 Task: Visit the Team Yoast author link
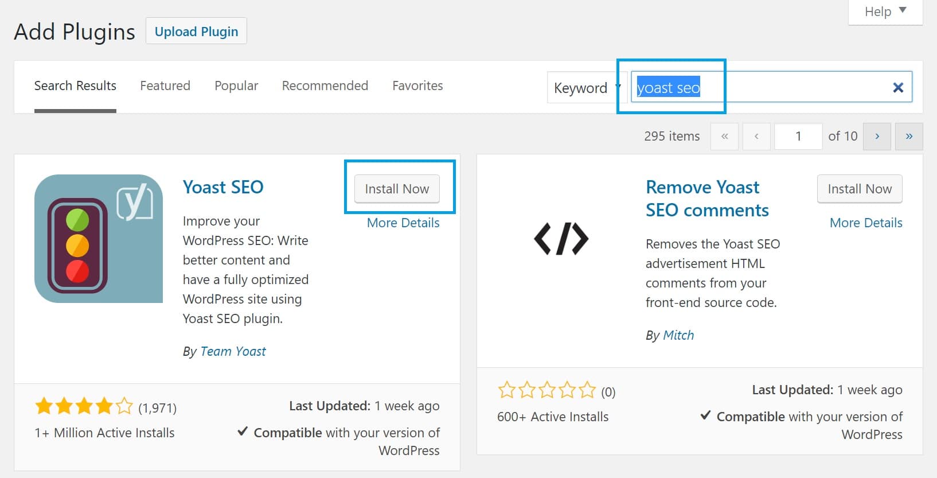pos(233,351)
